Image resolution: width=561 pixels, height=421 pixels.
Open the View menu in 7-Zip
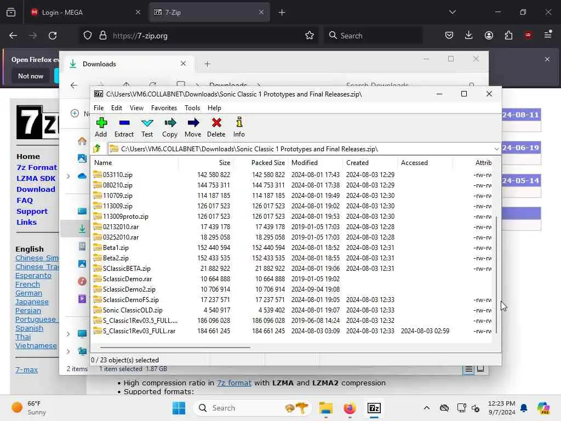(136, 108)
